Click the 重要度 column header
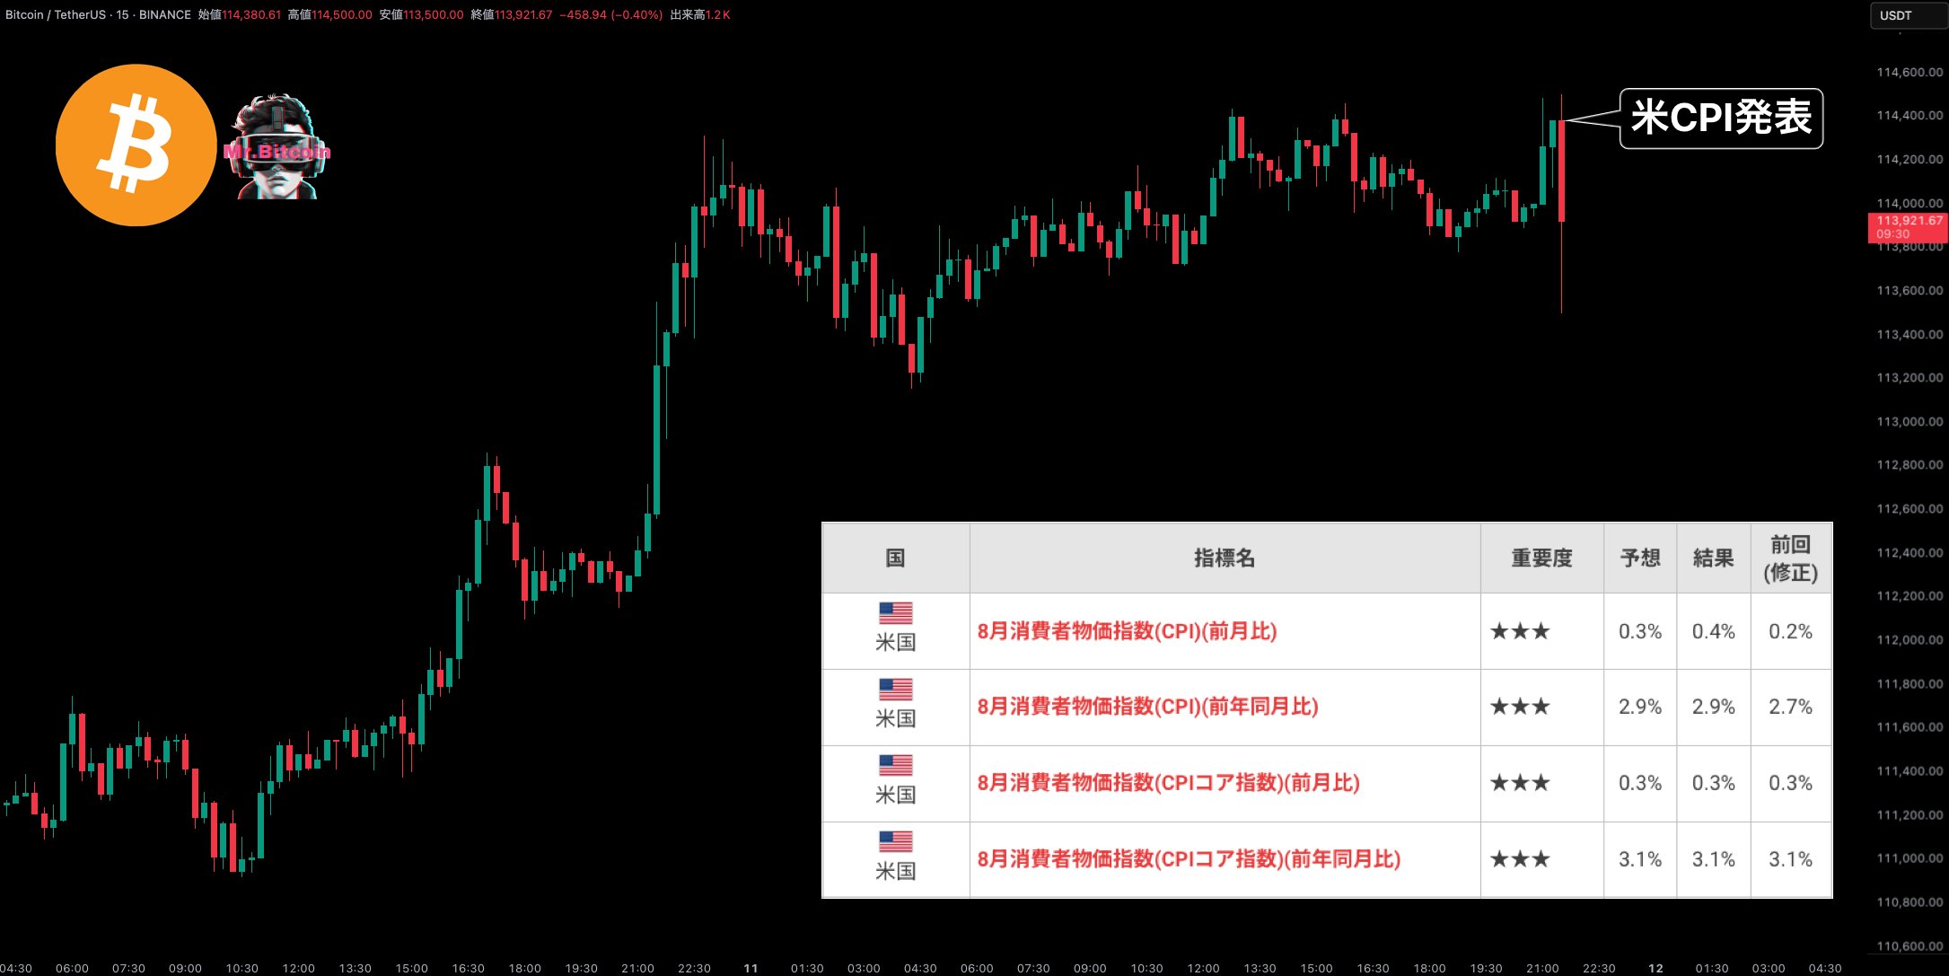 point(1541,558)
